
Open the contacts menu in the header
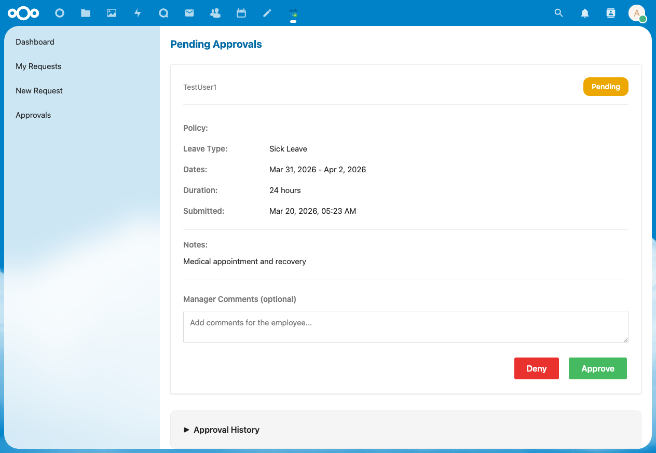point(610,13)
